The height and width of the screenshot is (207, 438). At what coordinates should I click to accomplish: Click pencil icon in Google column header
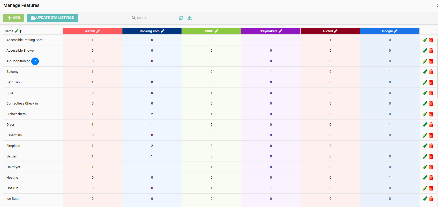click(396, 31)
